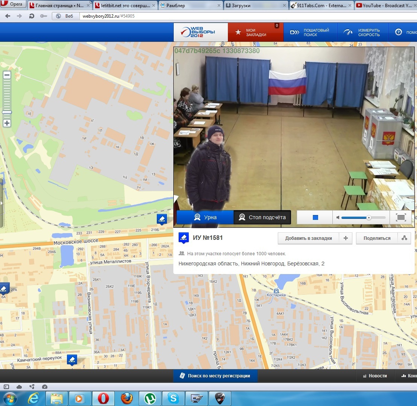Switch to the YouTube Broadcast tab
Screen dimensions: 417x406
point(386,5)
